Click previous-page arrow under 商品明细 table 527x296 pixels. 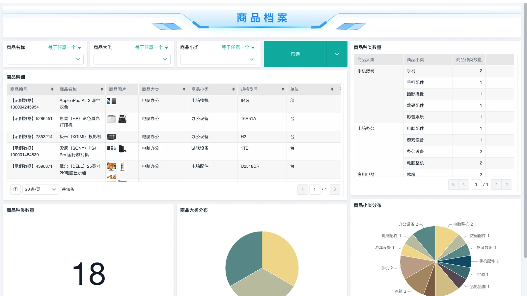tap(303, 189)
